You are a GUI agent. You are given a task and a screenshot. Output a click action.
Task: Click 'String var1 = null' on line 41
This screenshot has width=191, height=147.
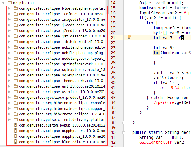click(x=161, y=138)
